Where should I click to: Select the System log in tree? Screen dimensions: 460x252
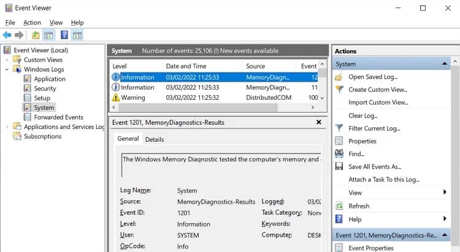[x=44, y=108]
